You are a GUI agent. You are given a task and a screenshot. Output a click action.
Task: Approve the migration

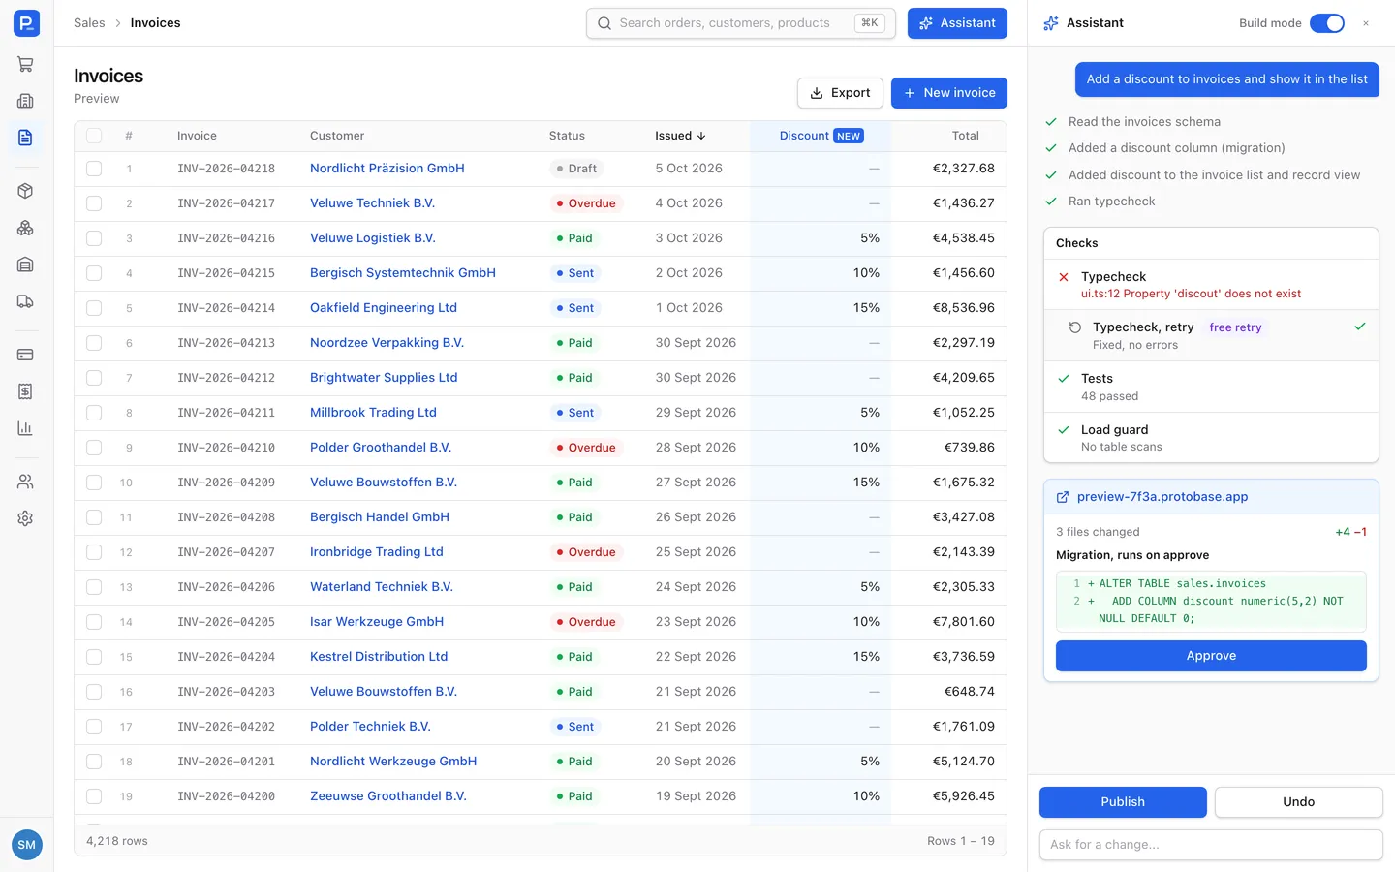[x=1211, y=656]
